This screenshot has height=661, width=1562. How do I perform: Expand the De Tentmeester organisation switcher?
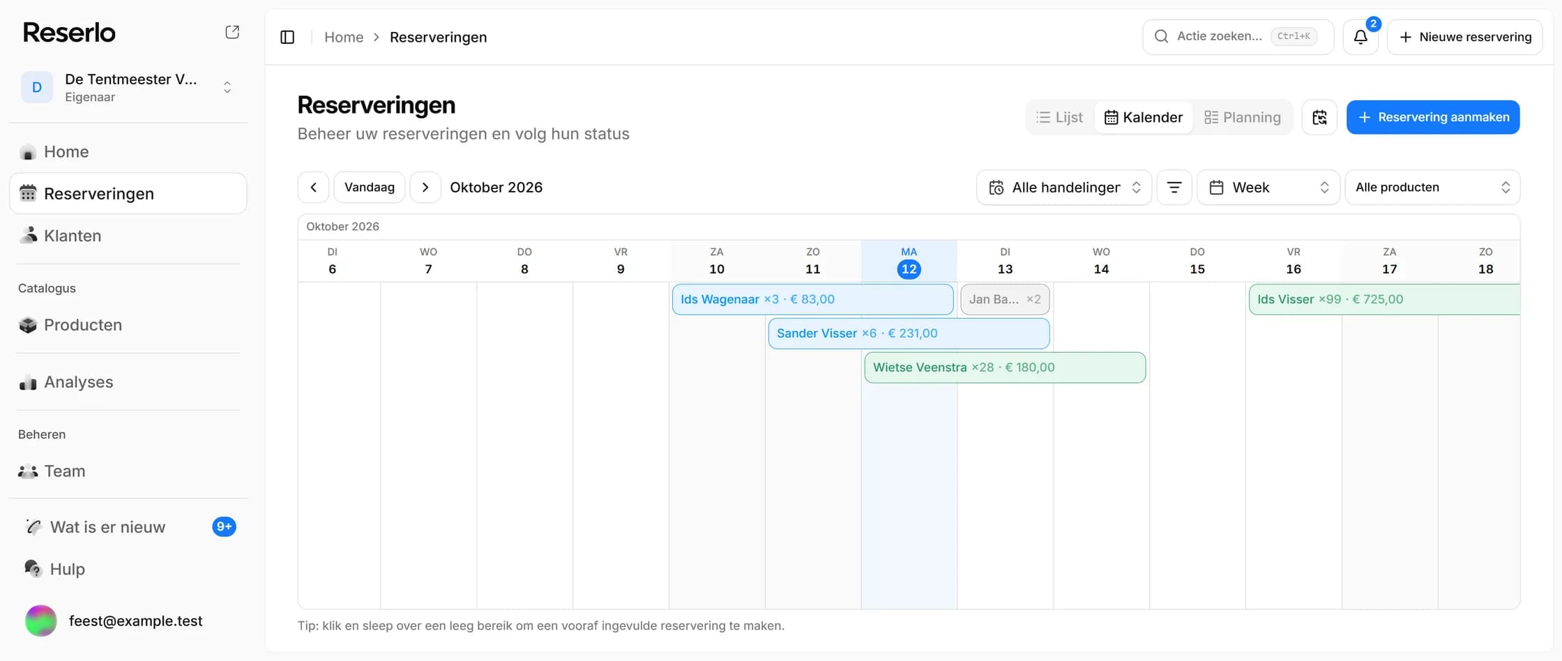[227, 87]
